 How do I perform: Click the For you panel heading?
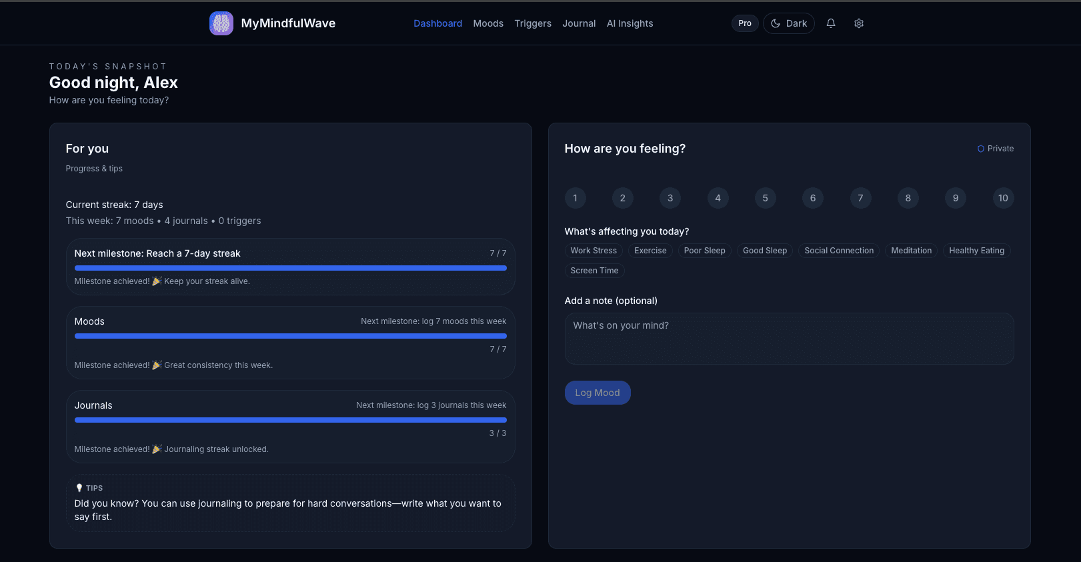(x=87, y=149)
